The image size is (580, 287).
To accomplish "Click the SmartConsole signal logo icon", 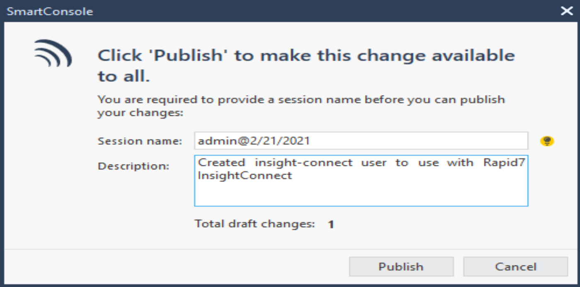I will pyautogui.click(x=53, y=54).
